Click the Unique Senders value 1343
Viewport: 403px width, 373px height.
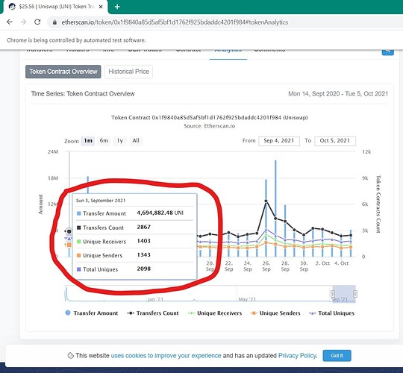[x=144, y=255]
